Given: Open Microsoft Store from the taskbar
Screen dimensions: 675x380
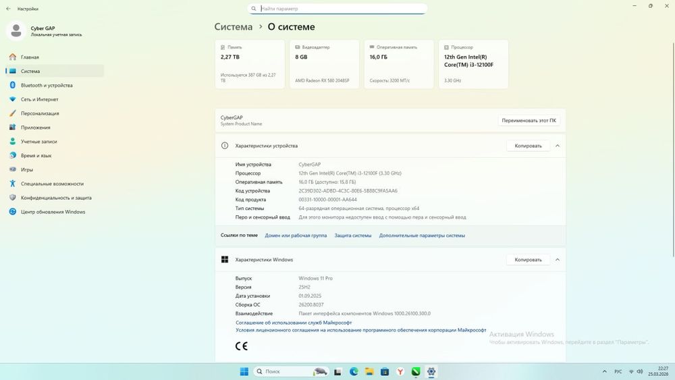Looking at the screenshot, I should 385,371.
